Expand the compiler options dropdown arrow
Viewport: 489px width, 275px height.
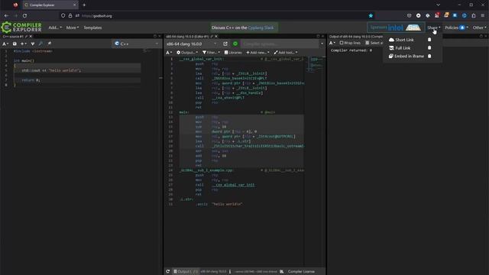tap(322, 44)
